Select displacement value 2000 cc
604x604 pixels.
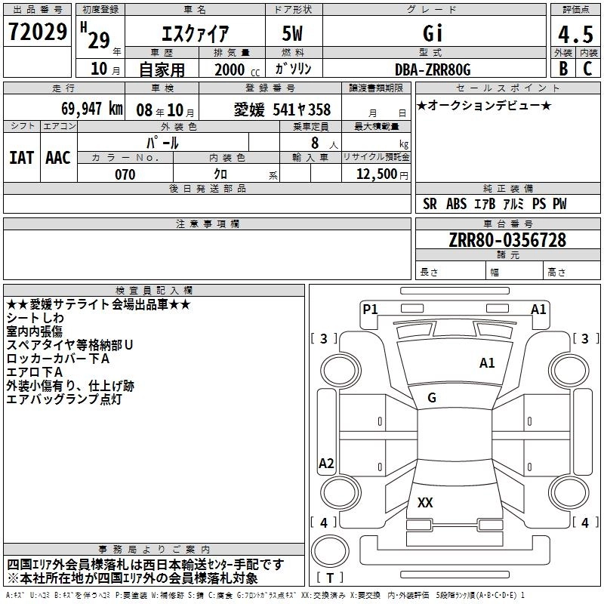(237, 69)
